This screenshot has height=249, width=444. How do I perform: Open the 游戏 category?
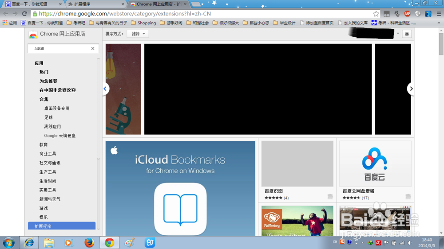pos(44,208)
